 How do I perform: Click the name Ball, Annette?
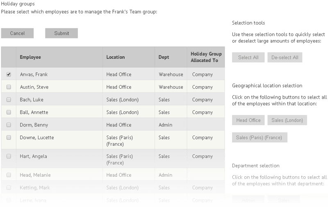click(34, 112)
